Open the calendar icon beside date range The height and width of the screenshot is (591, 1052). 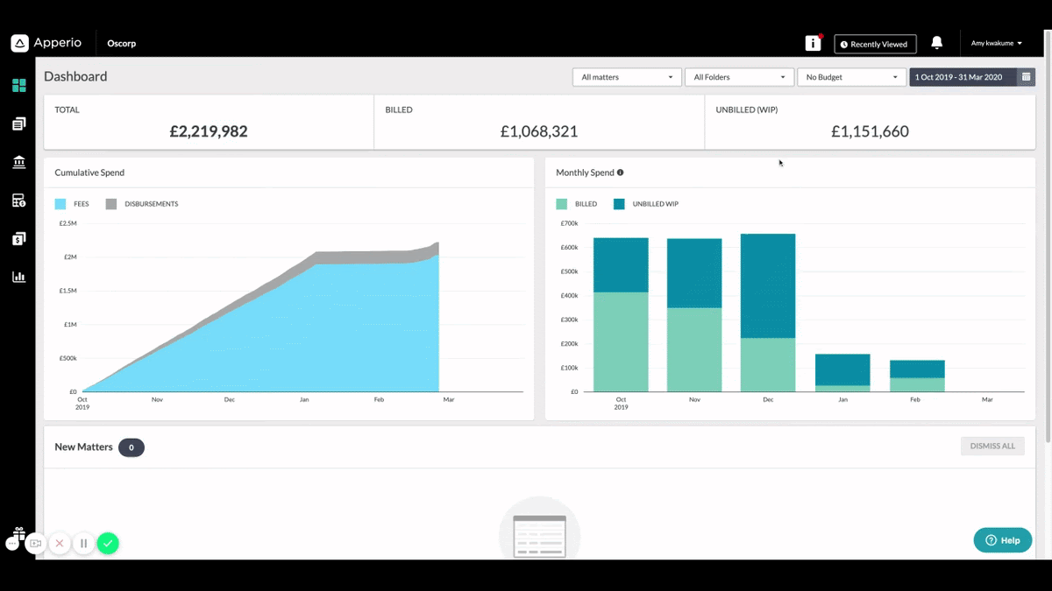pyautogui.click(x=1026, y=77)
